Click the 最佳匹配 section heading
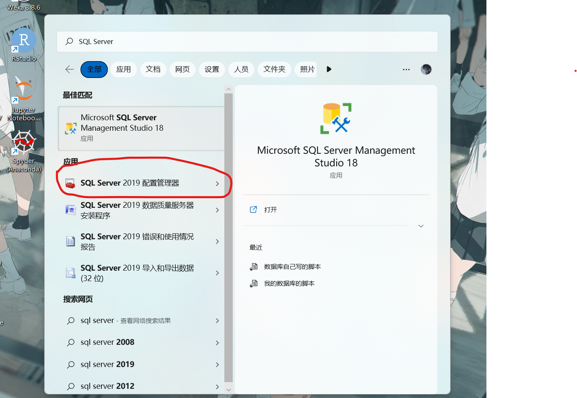The image size is (577, 398). (78, 95)
